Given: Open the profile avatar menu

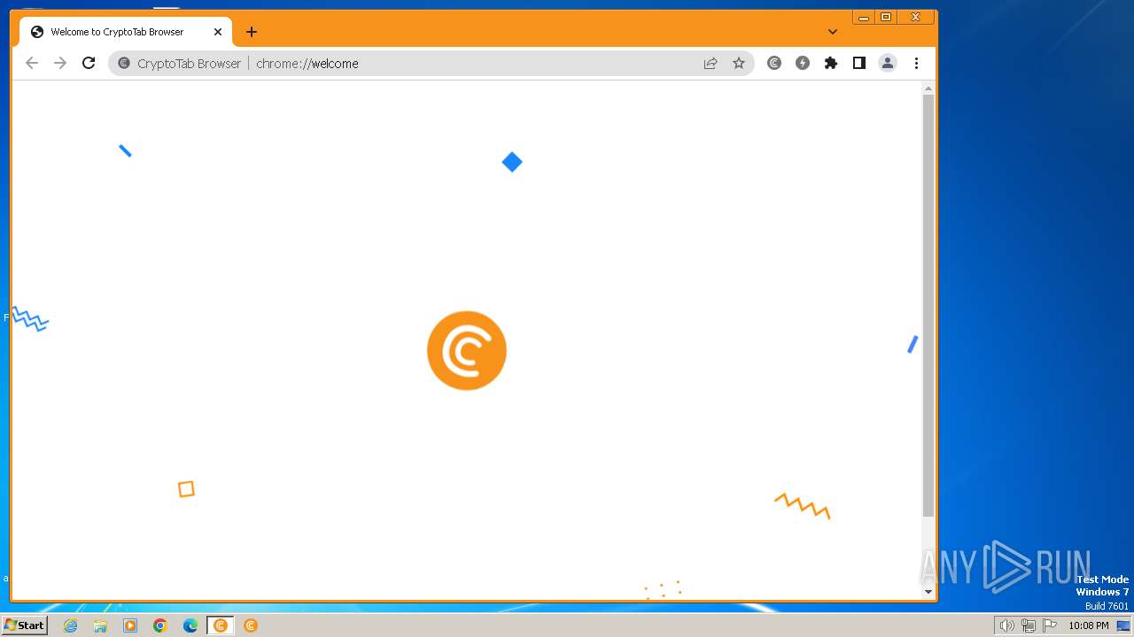Looking at the screenshot, I should pos(888,63).
